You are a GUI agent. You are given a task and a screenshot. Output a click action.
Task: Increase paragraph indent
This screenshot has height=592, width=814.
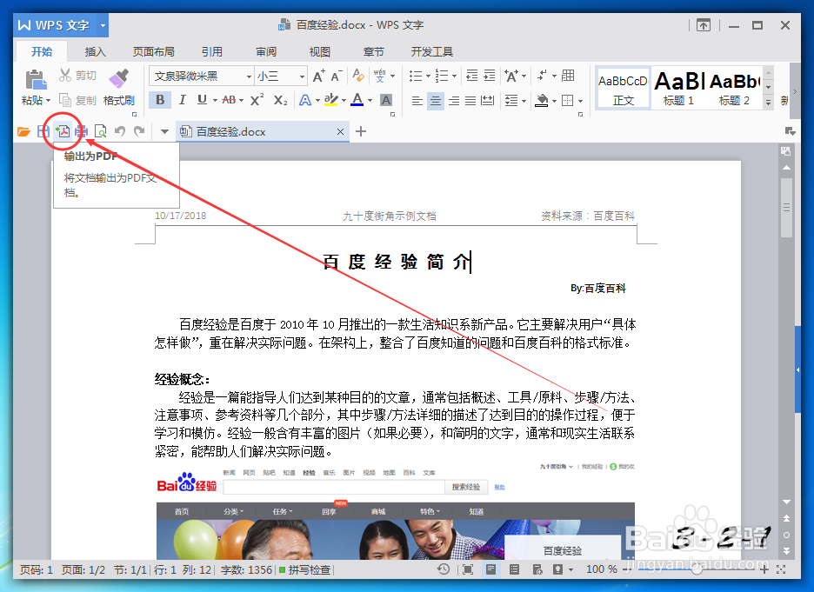(x=490, y=76)
